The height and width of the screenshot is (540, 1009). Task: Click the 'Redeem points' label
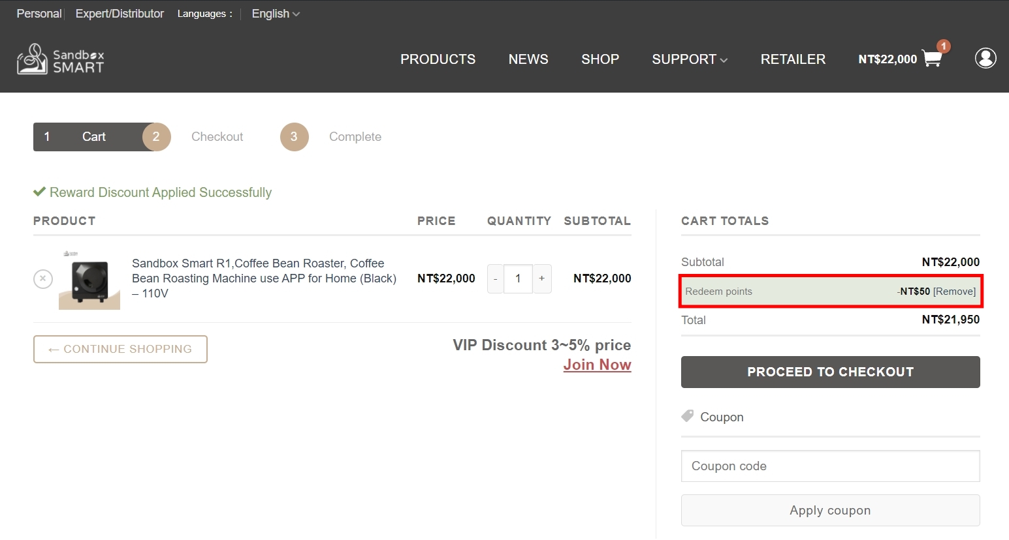coord(718,292)
